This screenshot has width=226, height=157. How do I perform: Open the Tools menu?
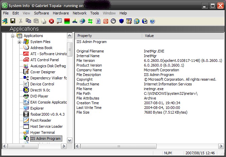click(95, 13)
